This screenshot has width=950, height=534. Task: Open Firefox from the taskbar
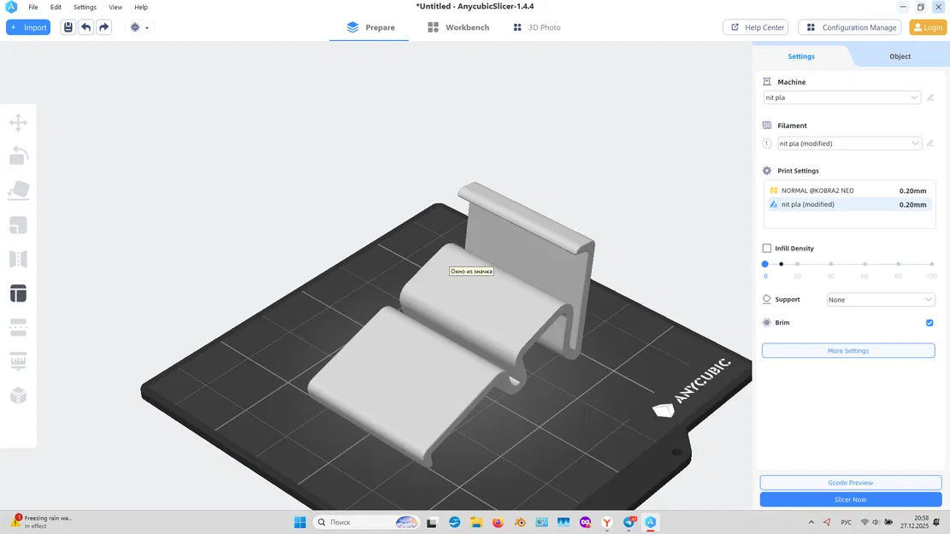(498, 523)
